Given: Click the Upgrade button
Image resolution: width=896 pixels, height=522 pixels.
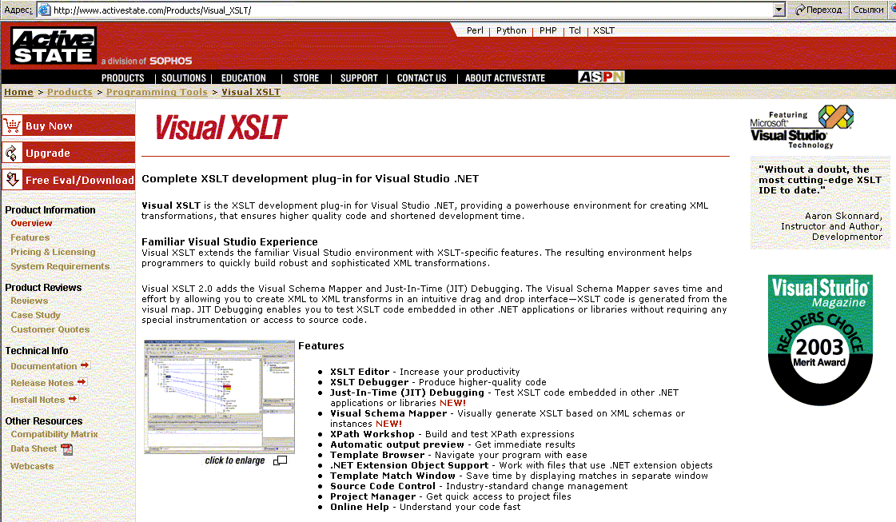Looking at the screenshot, I should [x=69, y=153].
